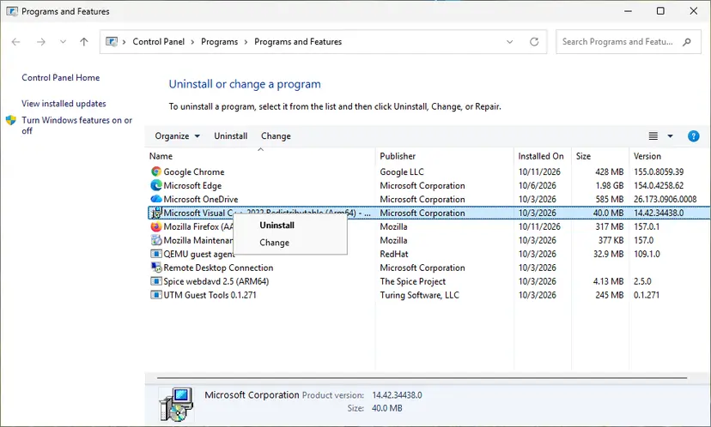This screenshot has height=427, width=711.
Task: Select Remote Desktop Connection entry
Action: (218, 268)
